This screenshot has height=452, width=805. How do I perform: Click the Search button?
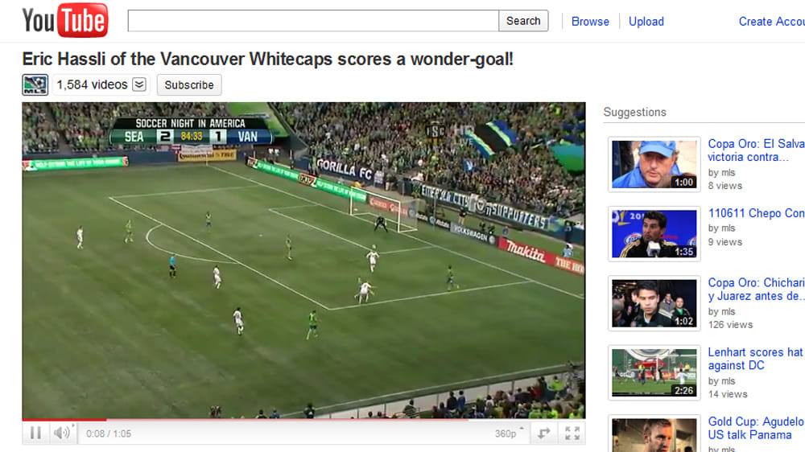523,21
